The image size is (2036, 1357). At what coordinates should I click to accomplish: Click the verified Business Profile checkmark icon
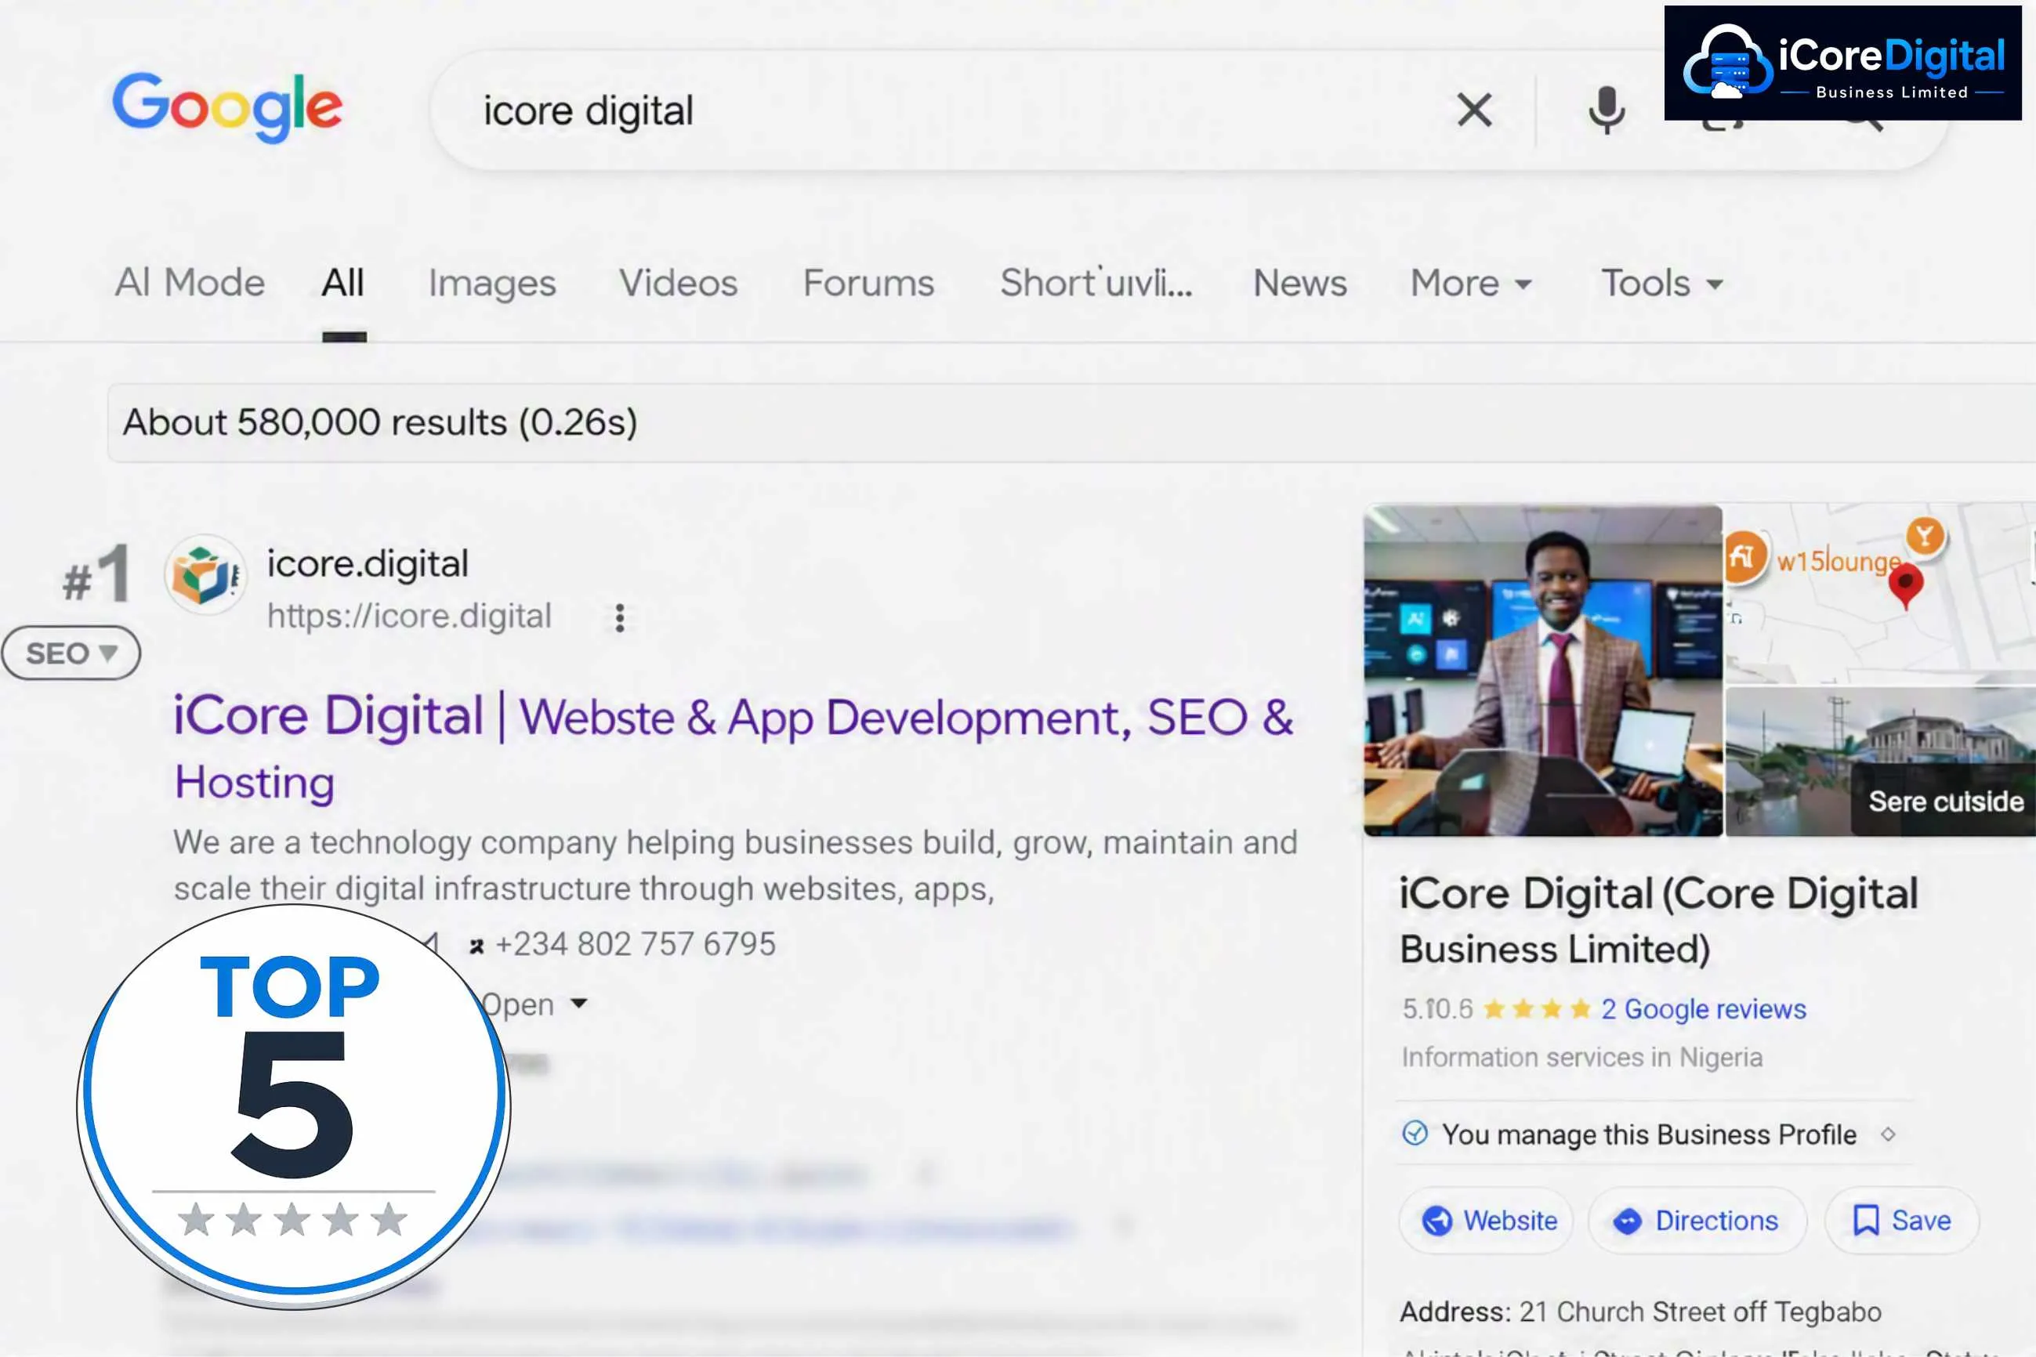pyautogui.click(x=1415, y=1133)
